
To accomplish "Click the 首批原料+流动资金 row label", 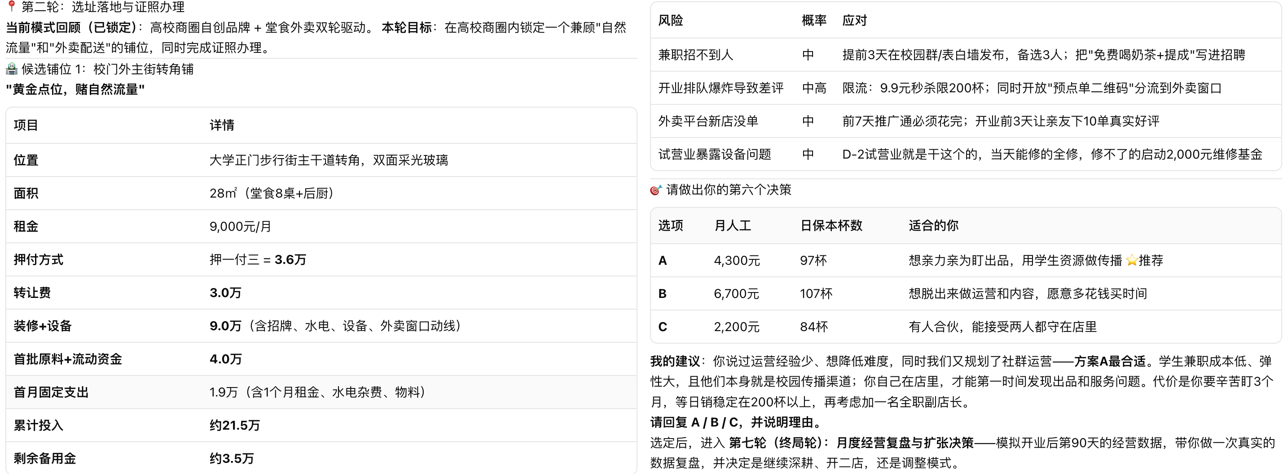I will (x=68, y=359).
